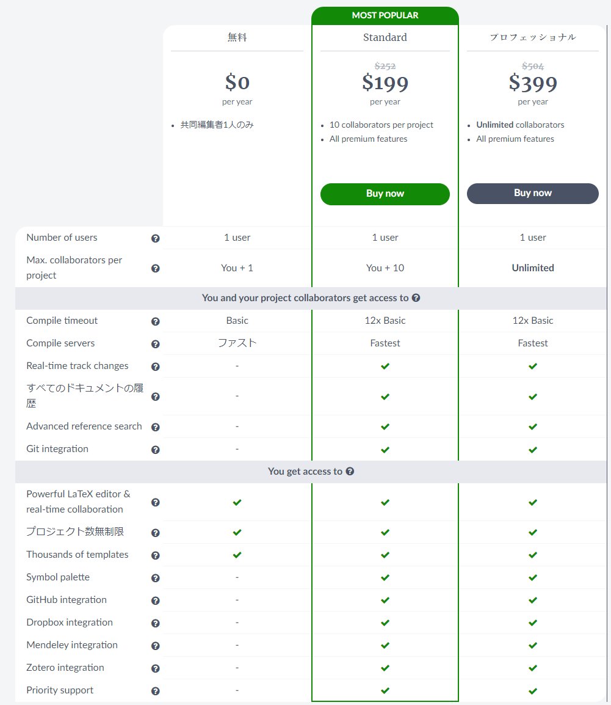Click the $0 free plan price
Screen dimensions: 611x705
(x=237, y=82)
